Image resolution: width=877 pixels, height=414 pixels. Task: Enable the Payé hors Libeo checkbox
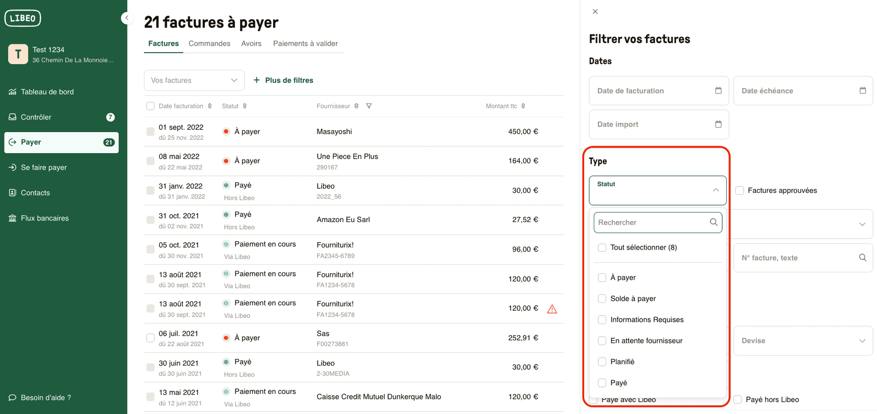pos(737,399)
